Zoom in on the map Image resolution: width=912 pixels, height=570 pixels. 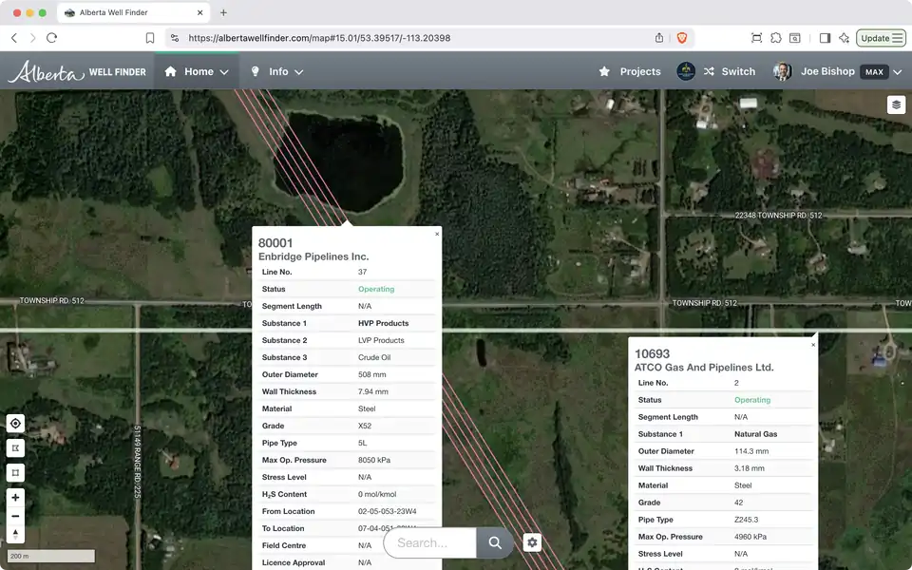pyautogui.click(x=16, y=497)
